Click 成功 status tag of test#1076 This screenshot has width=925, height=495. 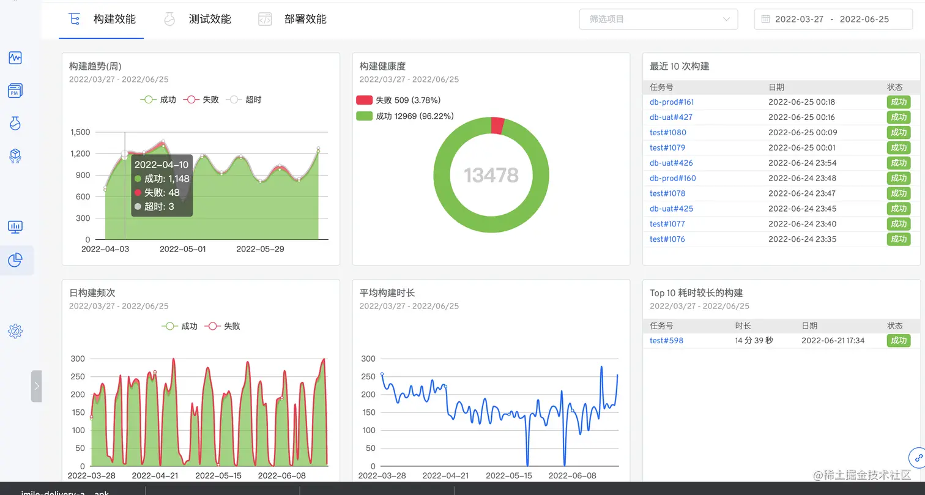(x=899, y=239)
